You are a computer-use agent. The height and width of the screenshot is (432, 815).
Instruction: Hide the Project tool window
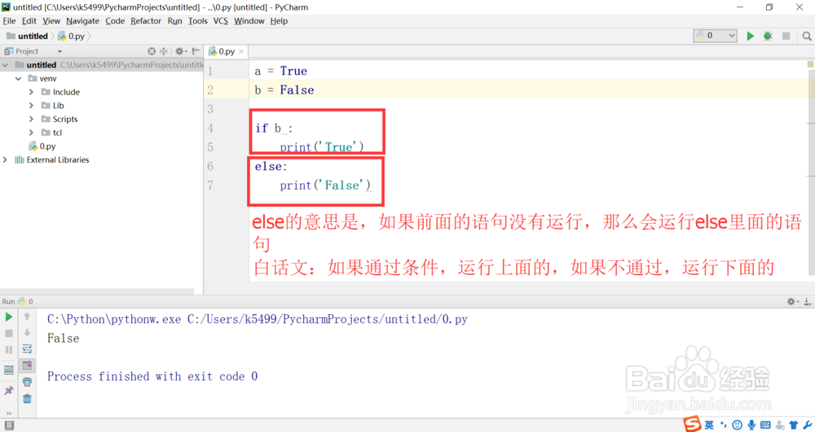click(x=196, y=50)
